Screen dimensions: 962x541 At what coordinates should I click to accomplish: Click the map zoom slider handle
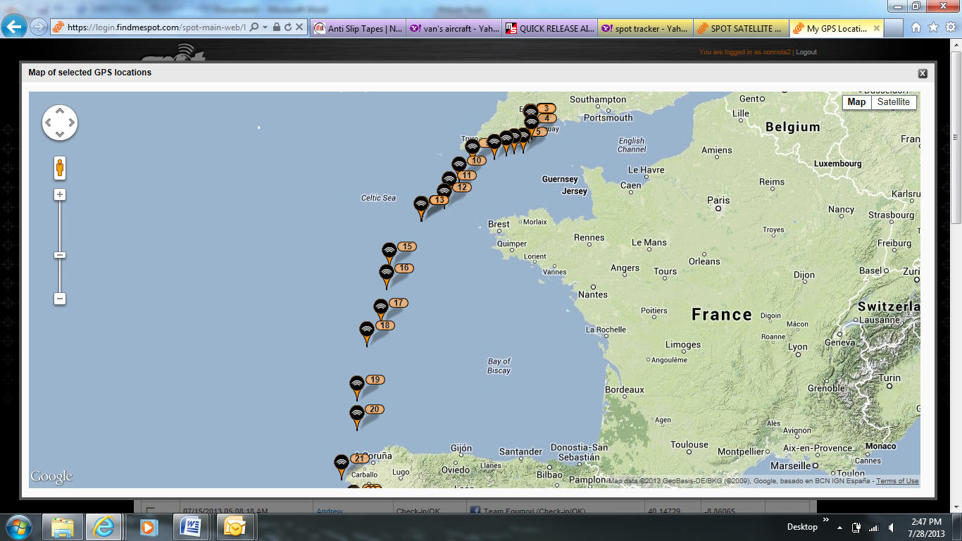click(x=60, y=255)
